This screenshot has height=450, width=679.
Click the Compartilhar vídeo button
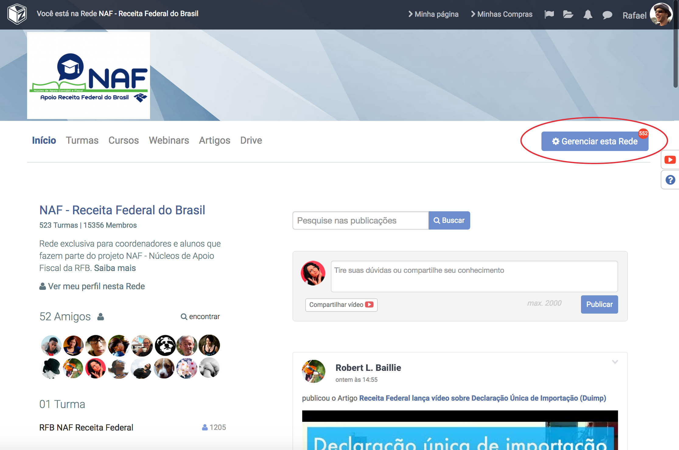point(341,305)
